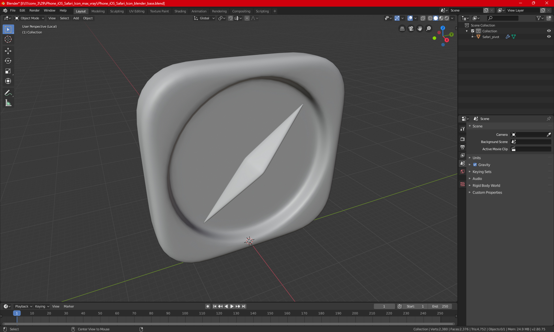
Task: Expand Safari_pivot tree item
Action: [472, 37]
